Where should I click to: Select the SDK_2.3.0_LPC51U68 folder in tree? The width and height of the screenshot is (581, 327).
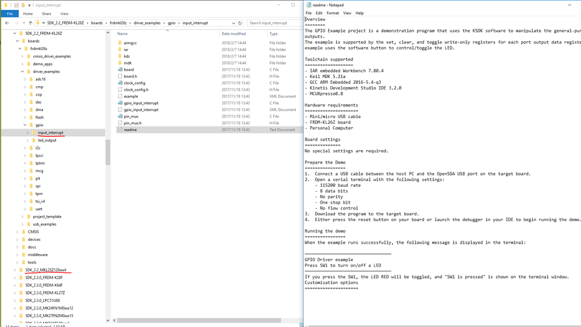click(42, 301)
